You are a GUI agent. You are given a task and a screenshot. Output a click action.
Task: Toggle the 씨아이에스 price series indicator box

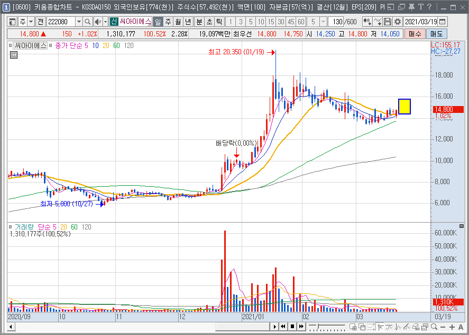click(x=11, y=46)
